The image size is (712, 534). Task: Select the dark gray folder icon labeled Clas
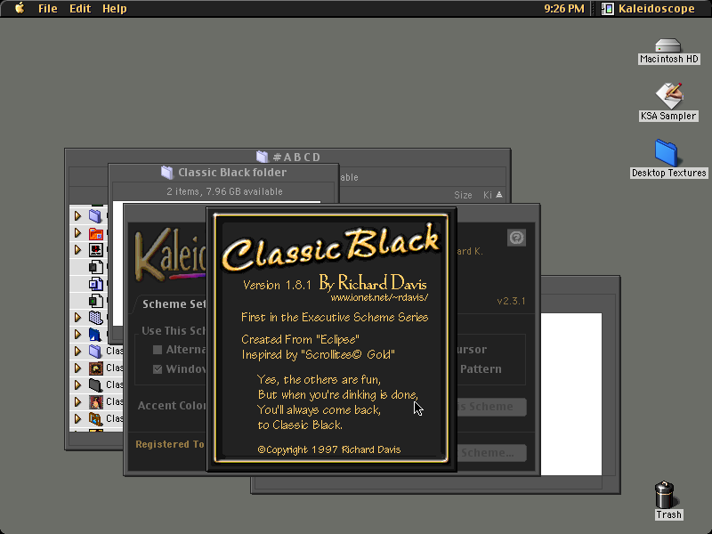click(95, 384)
